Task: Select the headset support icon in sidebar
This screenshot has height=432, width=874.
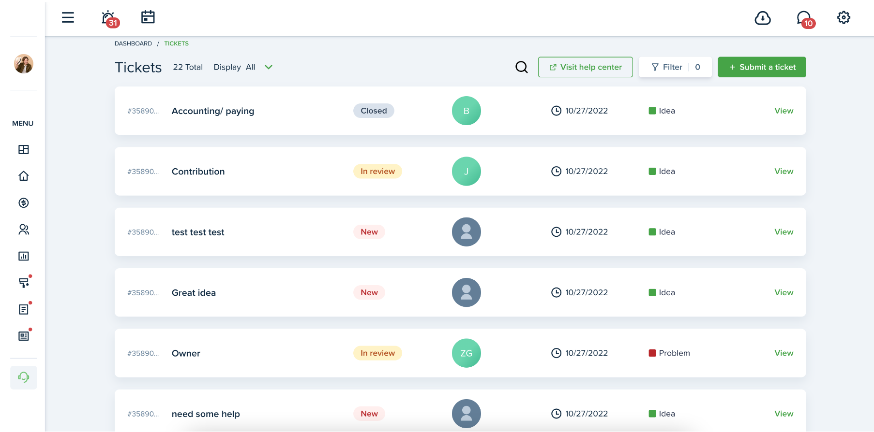Action: pyautogui.click(x=23, y=377)
